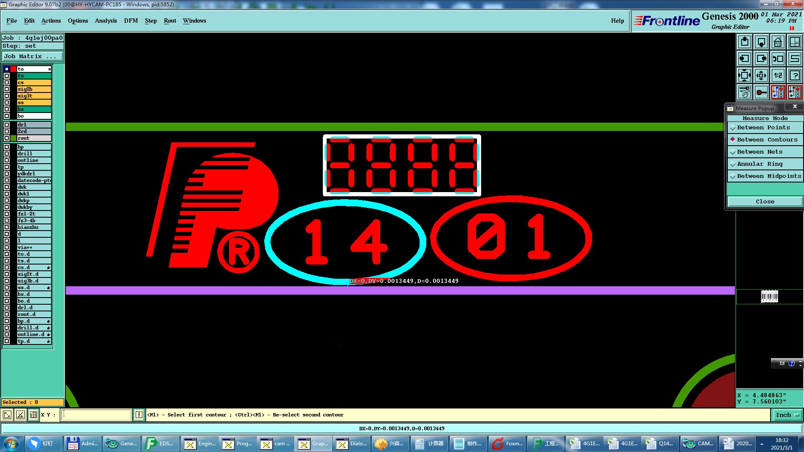Pan view up with the upward arrow icon

click(x=745, y=42)
